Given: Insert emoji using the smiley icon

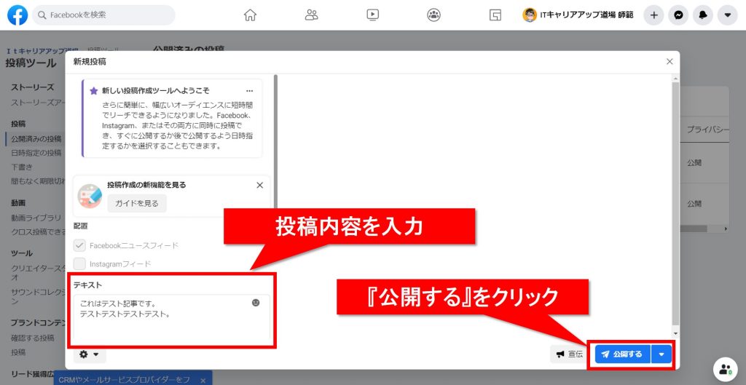Looking at the screenshot, I should pyautogui.click(x=256, y=302).
